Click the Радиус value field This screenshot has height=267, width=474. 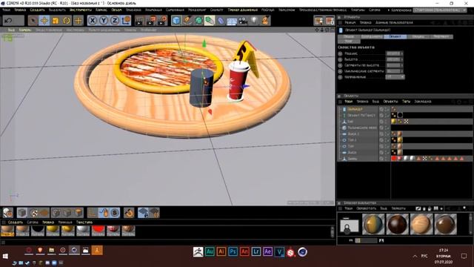(x=393, y=53)
